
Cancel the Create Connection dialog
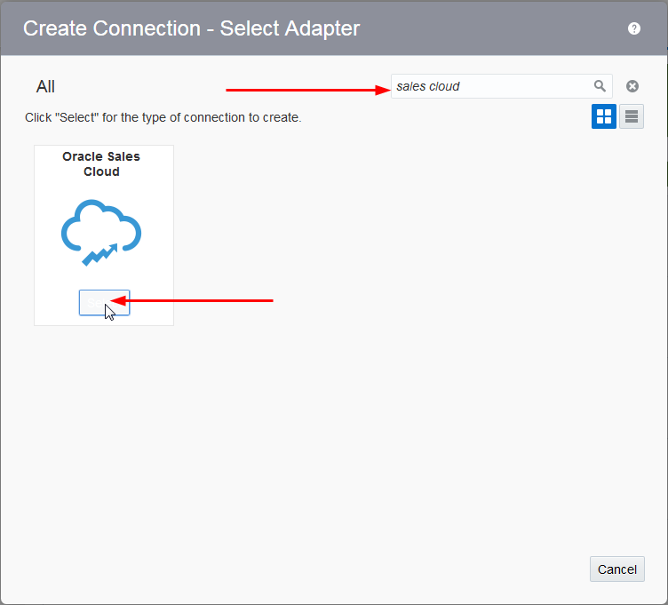[616, 569]
